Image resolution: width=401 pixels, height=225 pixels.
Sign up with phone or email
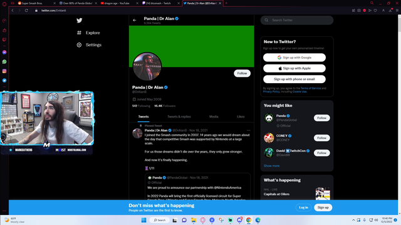click(x=294, y=79)
